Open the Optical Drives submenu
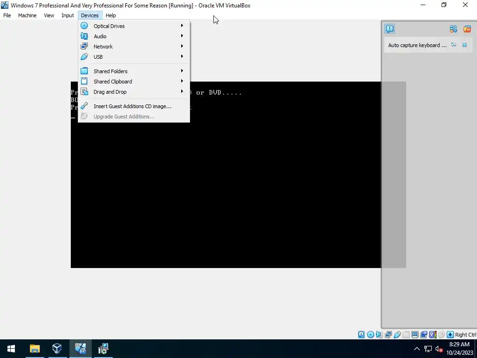477x358 pixels. click(x=134, y=26)
